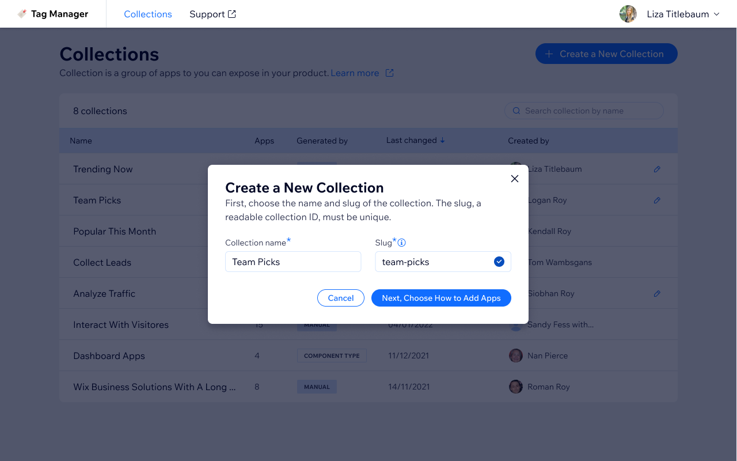Click the Generated by column header

point(322,141)
